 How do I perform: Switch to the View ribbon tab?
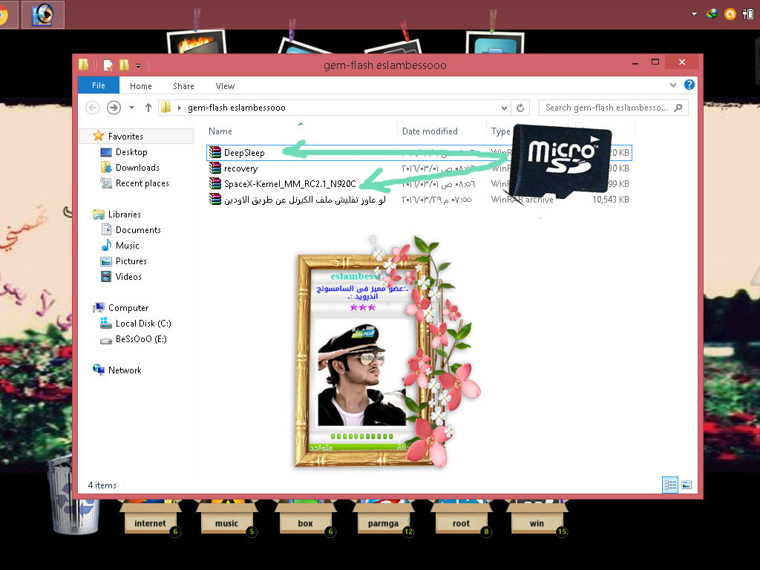point(225,86)
